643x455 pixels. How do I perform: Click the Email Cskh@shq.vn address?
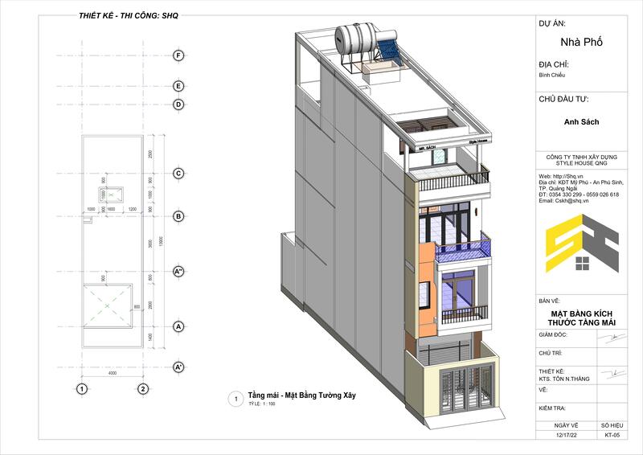tap(563, 201)
